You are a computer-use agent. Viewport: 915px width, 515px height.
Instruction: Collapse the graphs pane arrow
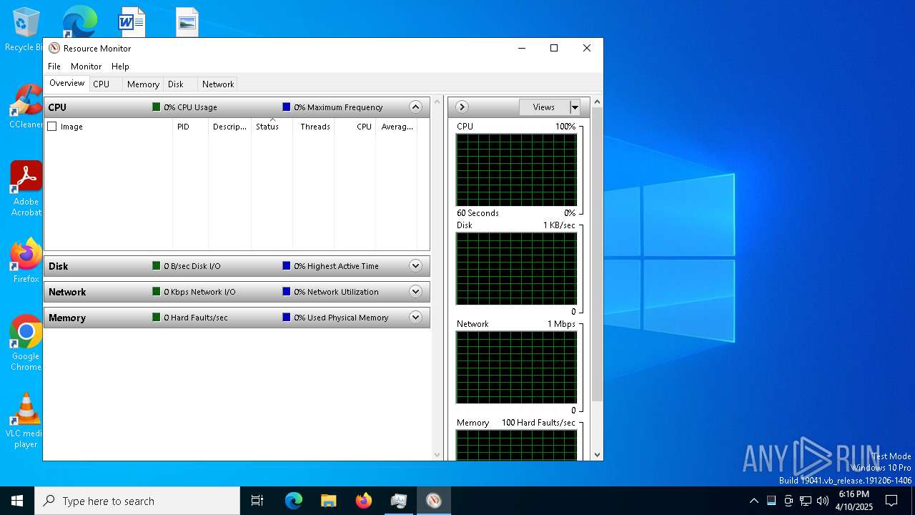[462, 107]
